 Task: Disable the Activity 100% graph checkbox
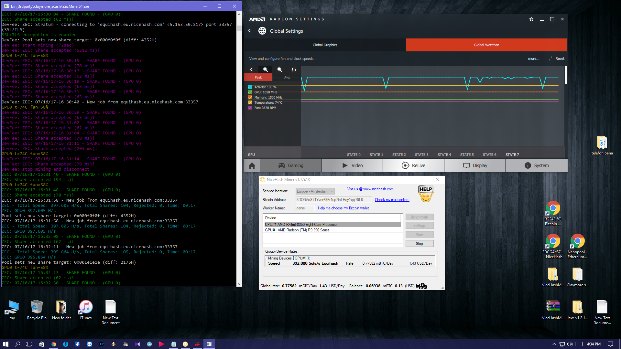250,87
